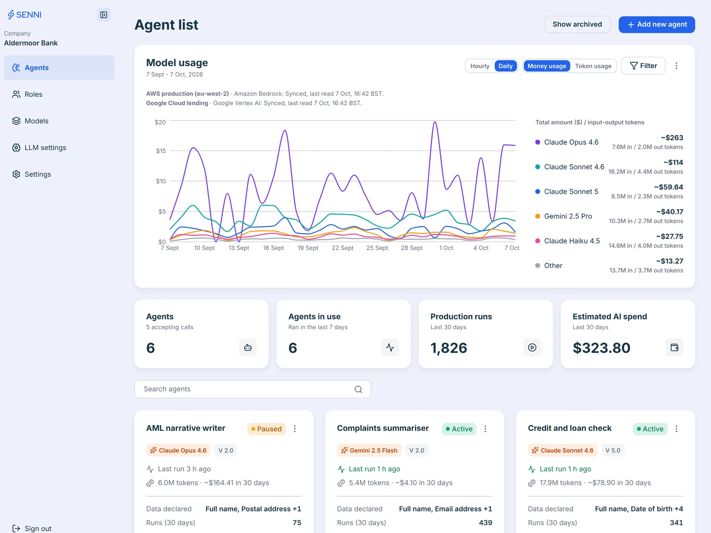Click the orange Gemini 2.5 Pro legend dot
Viewport: 711px width, 533px height.
coord(537,216)
